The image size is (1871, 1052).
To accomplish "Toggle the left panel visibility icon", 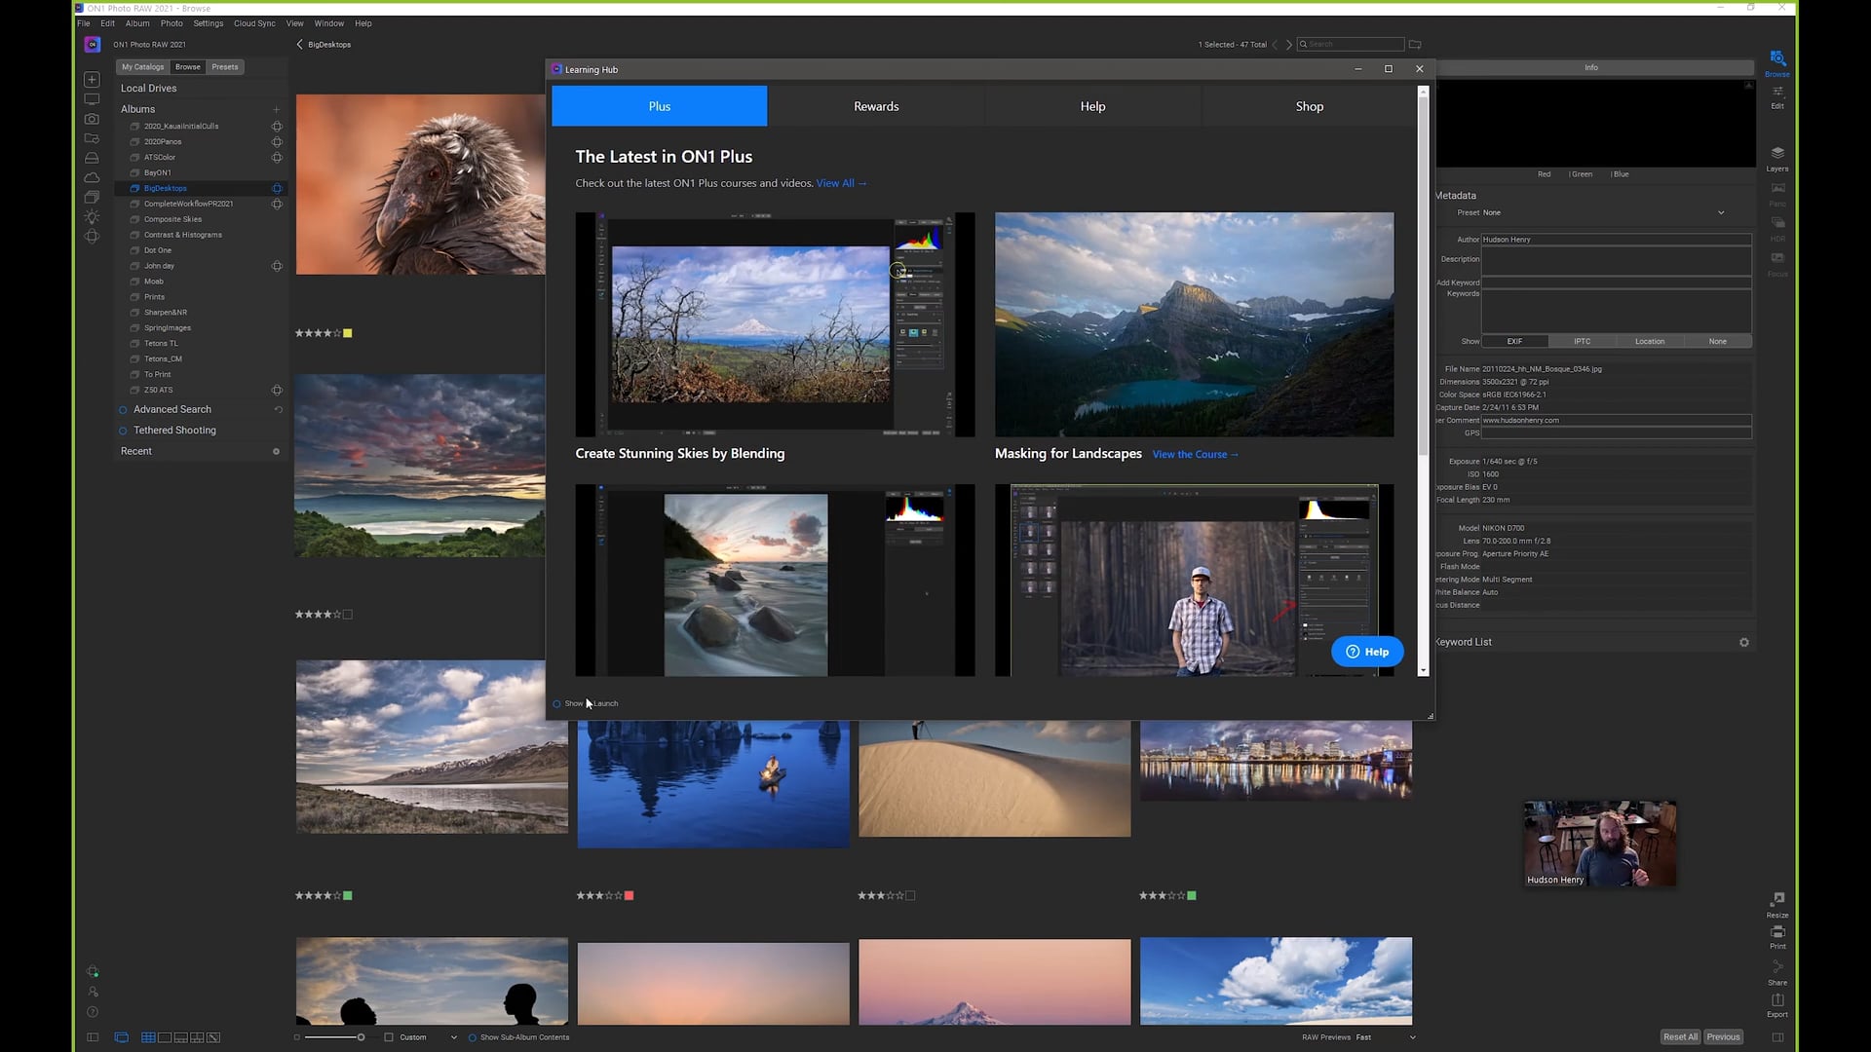I will (93, 1037).
